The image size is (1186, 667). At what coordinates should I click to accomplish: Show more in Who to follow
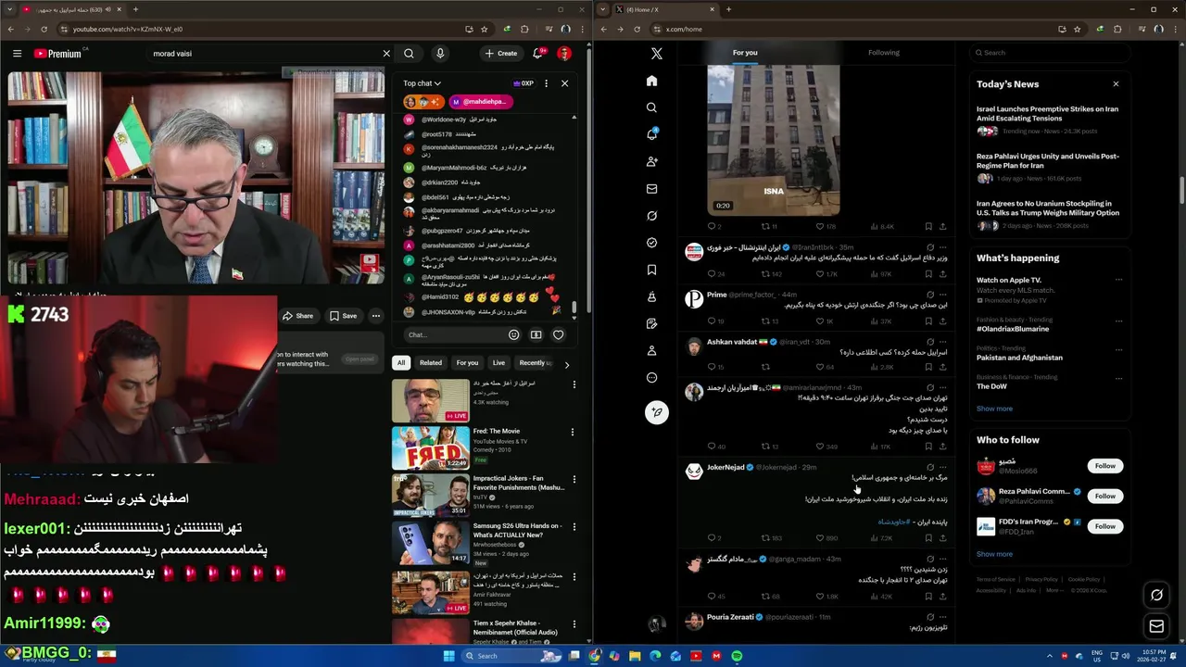pos(994,554)
